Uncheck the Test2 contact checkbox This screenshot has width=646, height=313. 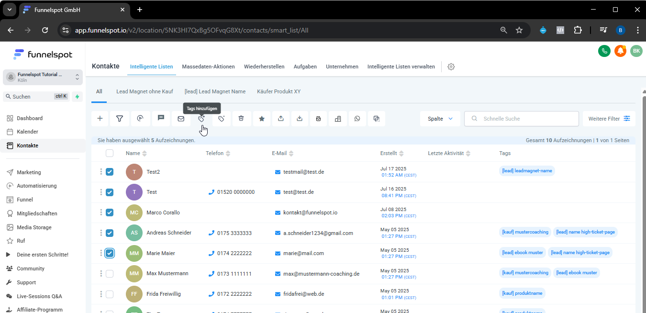click(110, 172)
